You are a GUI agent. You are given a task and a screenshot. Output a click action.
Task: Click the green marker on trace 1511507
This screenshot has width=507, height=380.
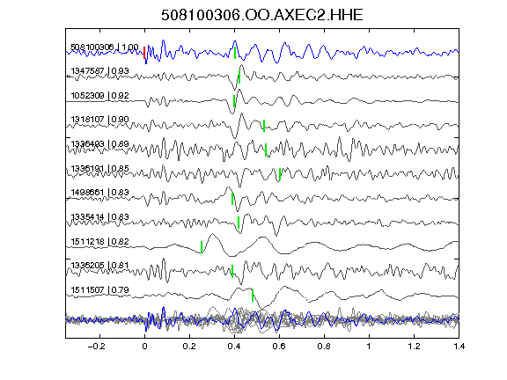coord(253,296)
